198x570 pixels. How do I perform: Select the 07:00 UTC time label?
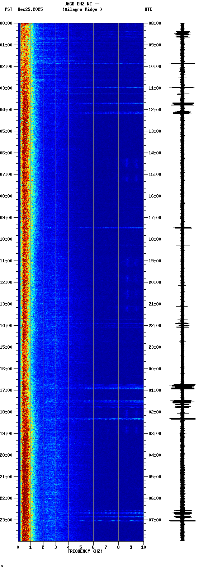pyautogui.click(x=155, y=520)
